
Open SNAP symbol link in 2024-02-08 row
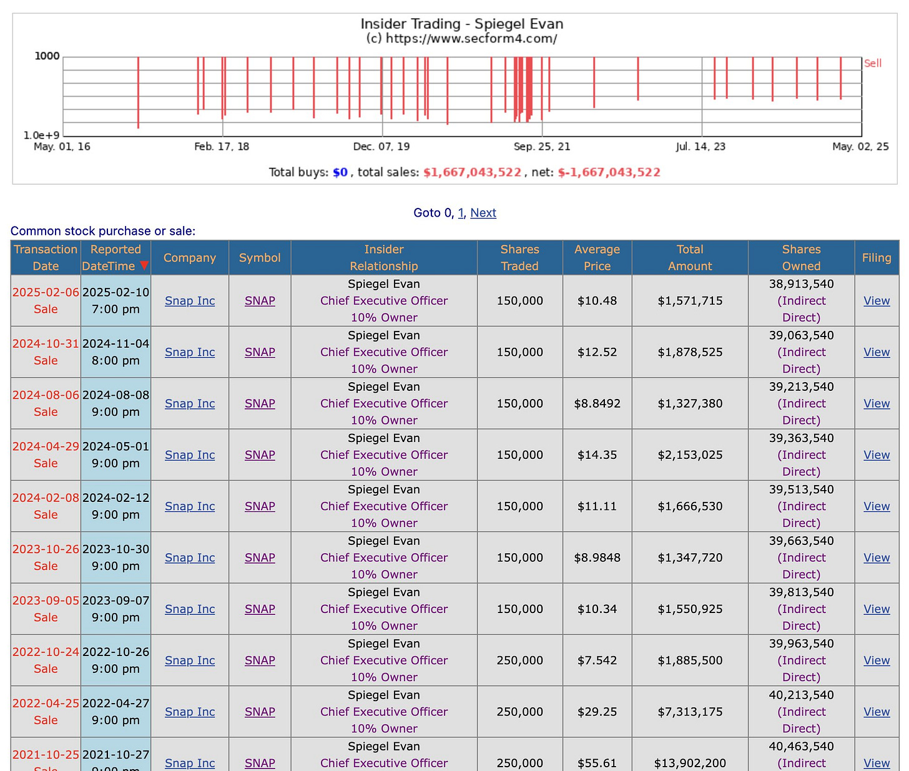[260, 506]
